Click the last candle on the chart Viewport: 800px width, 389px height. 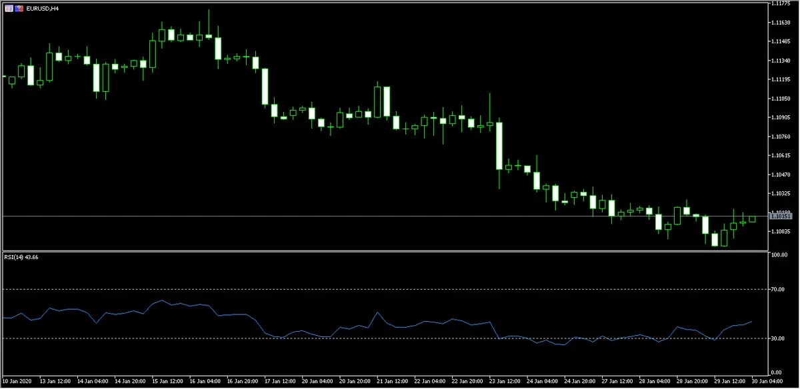(752, 218)
